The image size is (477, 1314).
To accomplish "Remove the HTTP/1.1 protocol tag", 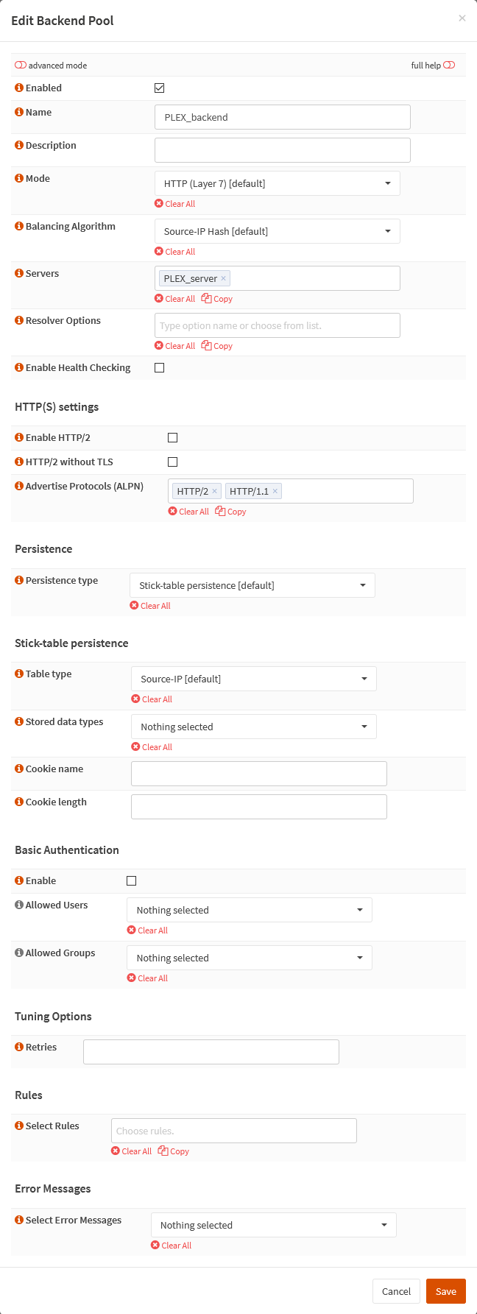I will pyautogui.click(x=275, y=492).
